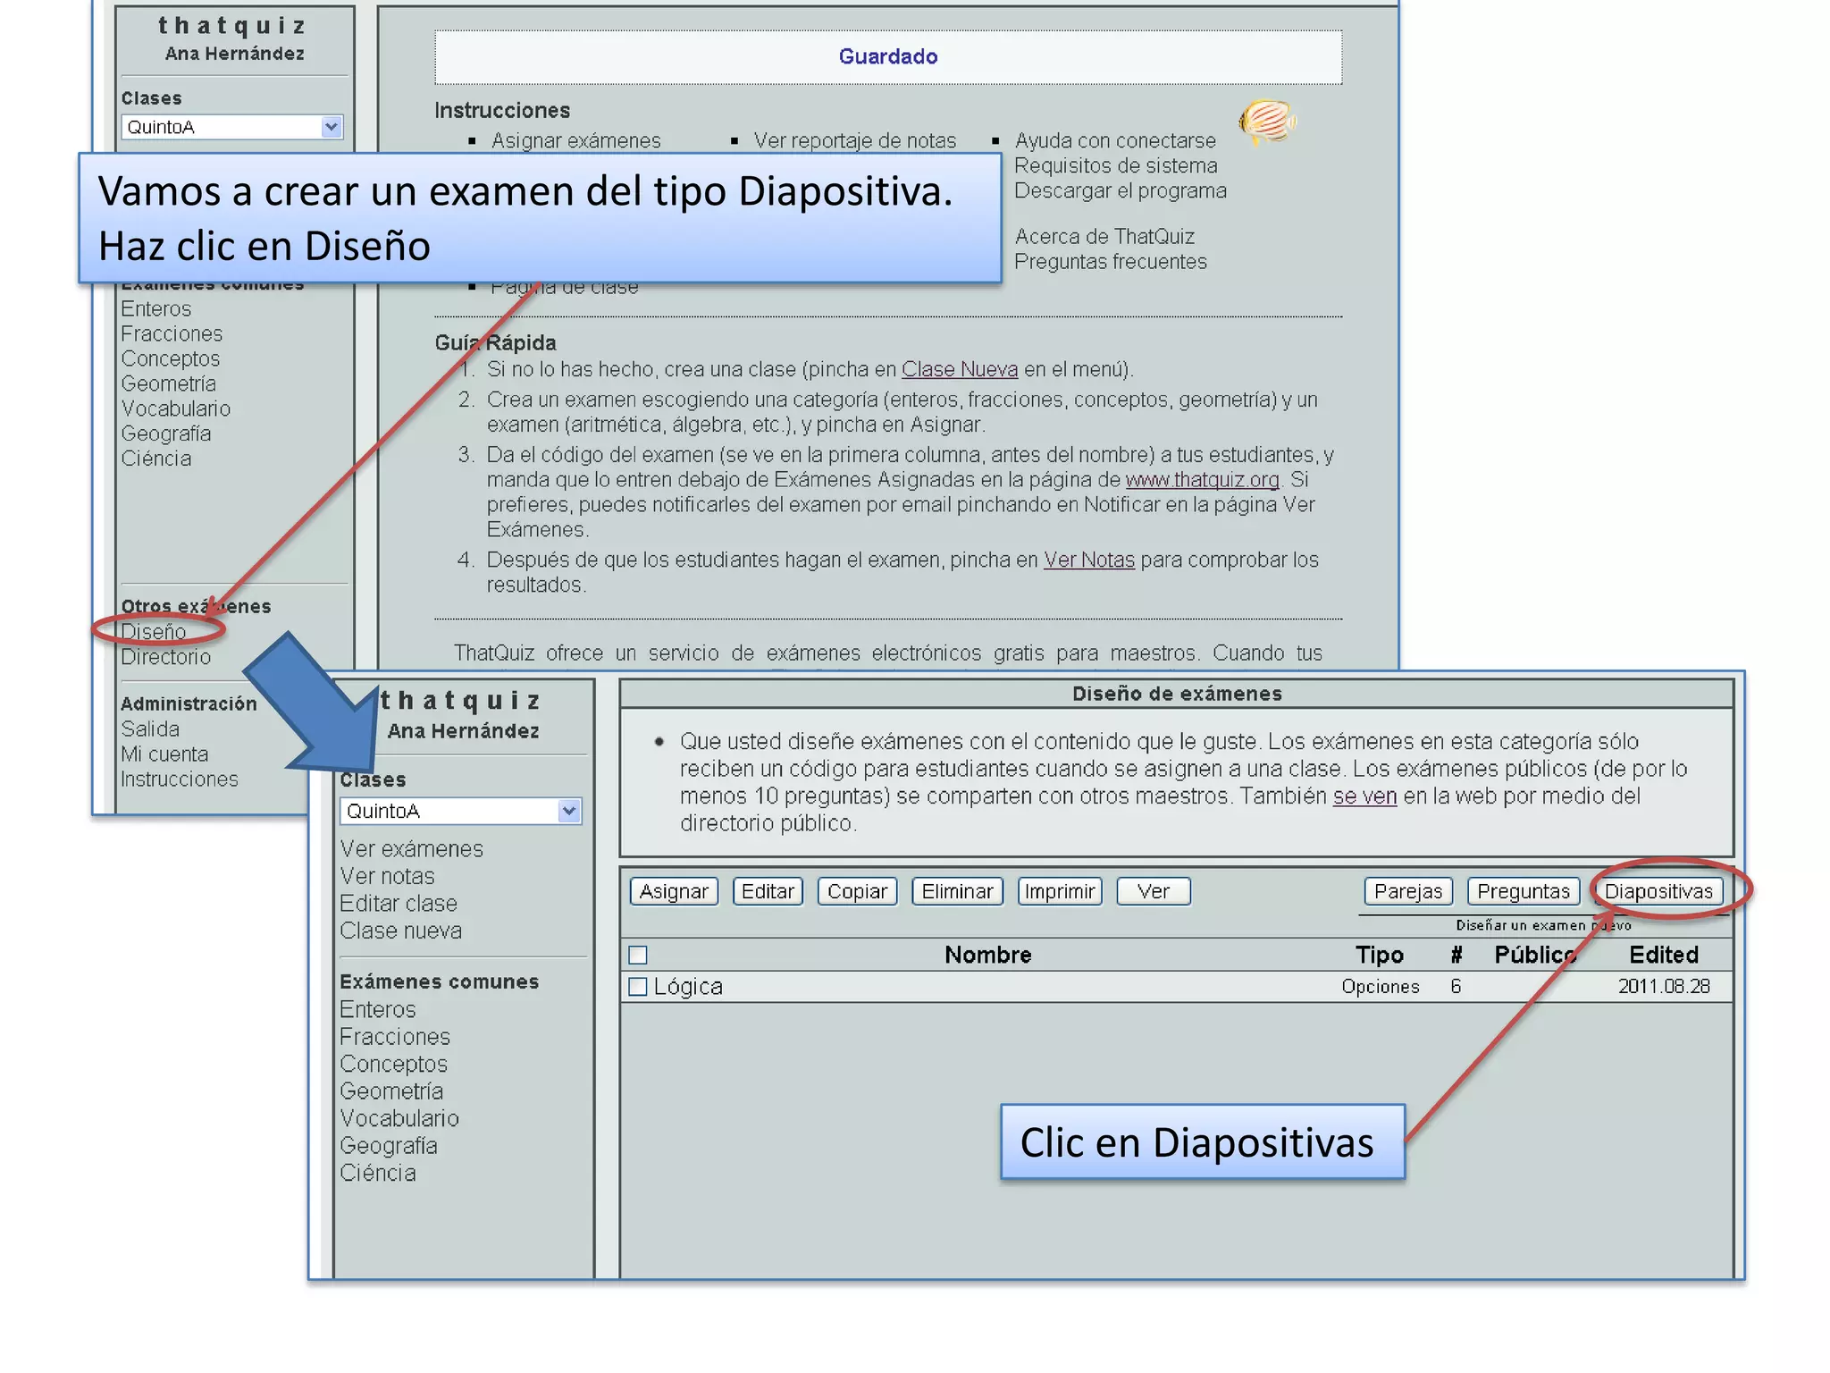
Task: Select Geografía in the Diseño window sidebar
Action: click(389, 1145)
